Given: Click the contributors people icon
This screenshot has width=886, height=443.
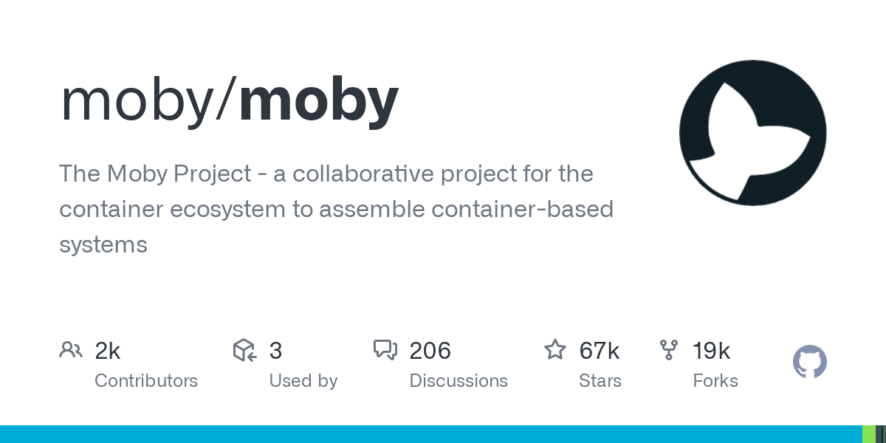Looking at the screenshot, I should (71, 350).
